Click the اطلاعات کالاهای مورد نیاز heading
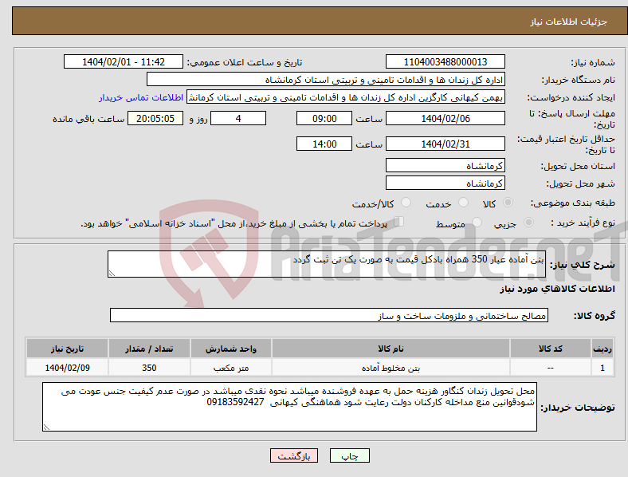This screenshot has height=477, width=628. point(557,289)
